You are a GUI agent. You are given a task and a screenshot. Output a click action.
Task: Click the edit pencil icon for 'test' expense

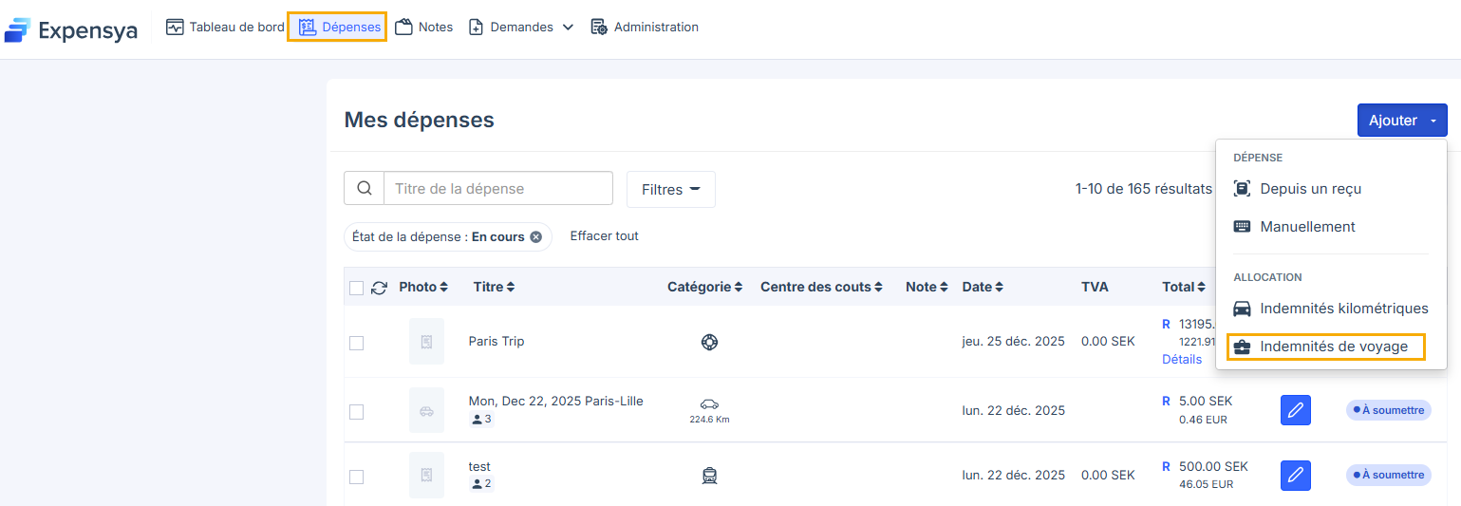click(1295, 475)
